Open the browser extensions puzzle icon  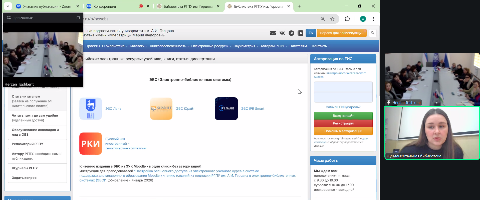coord(347,19)
